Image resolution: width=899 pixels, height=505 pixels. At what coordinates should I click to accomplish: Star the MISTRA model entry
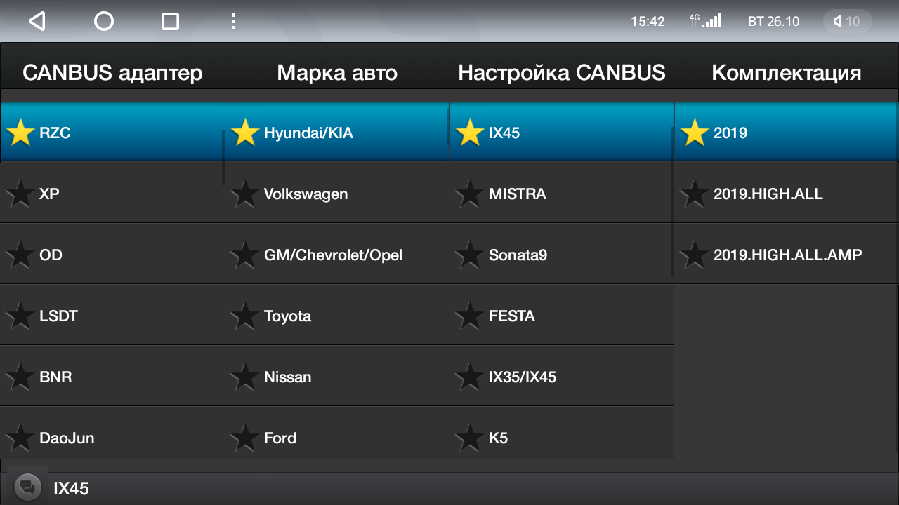point(470,194)
